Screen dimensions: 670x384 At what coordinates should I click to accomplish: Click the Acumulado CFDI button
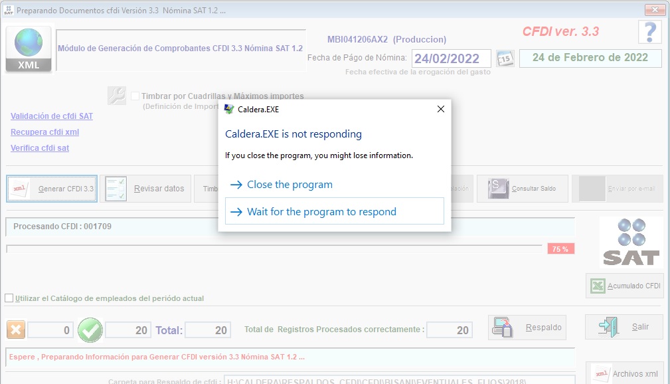click(x=625, y=286)
